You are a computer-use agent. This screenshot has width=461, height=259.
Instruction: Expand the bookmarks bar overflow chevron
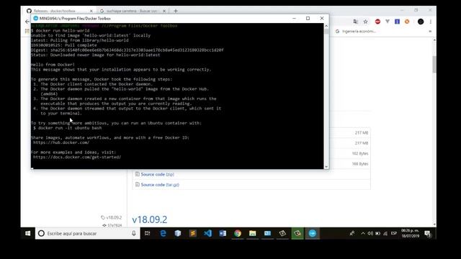(430, 31)
